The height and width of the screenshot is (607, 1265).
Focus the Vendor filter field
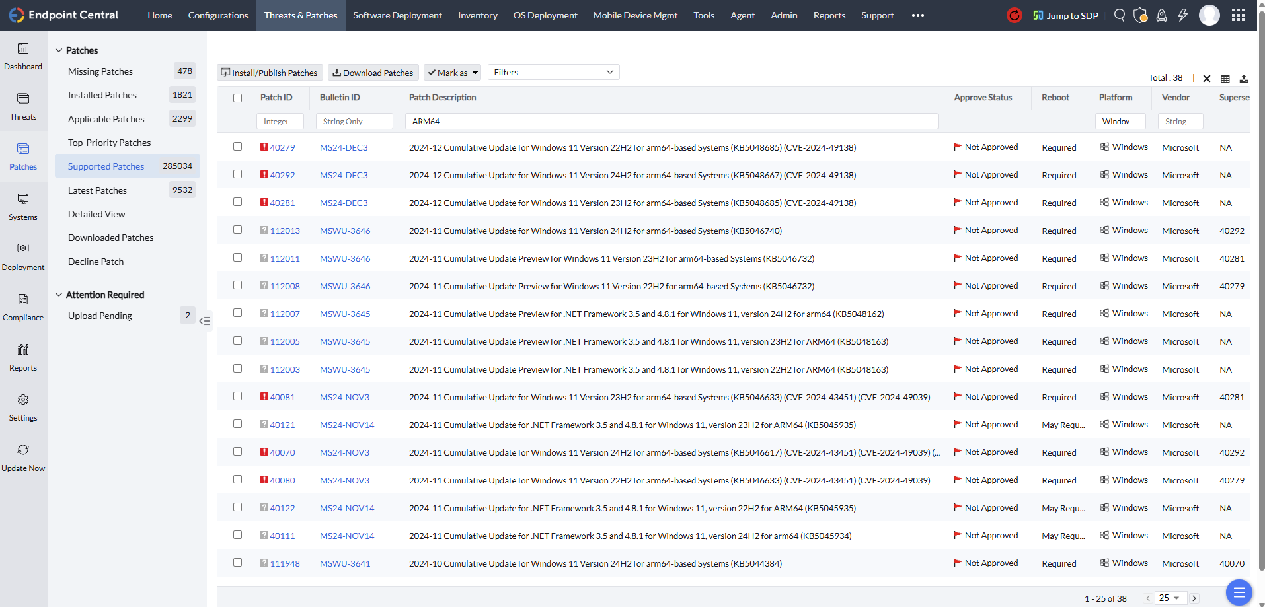coord(1180,122)
